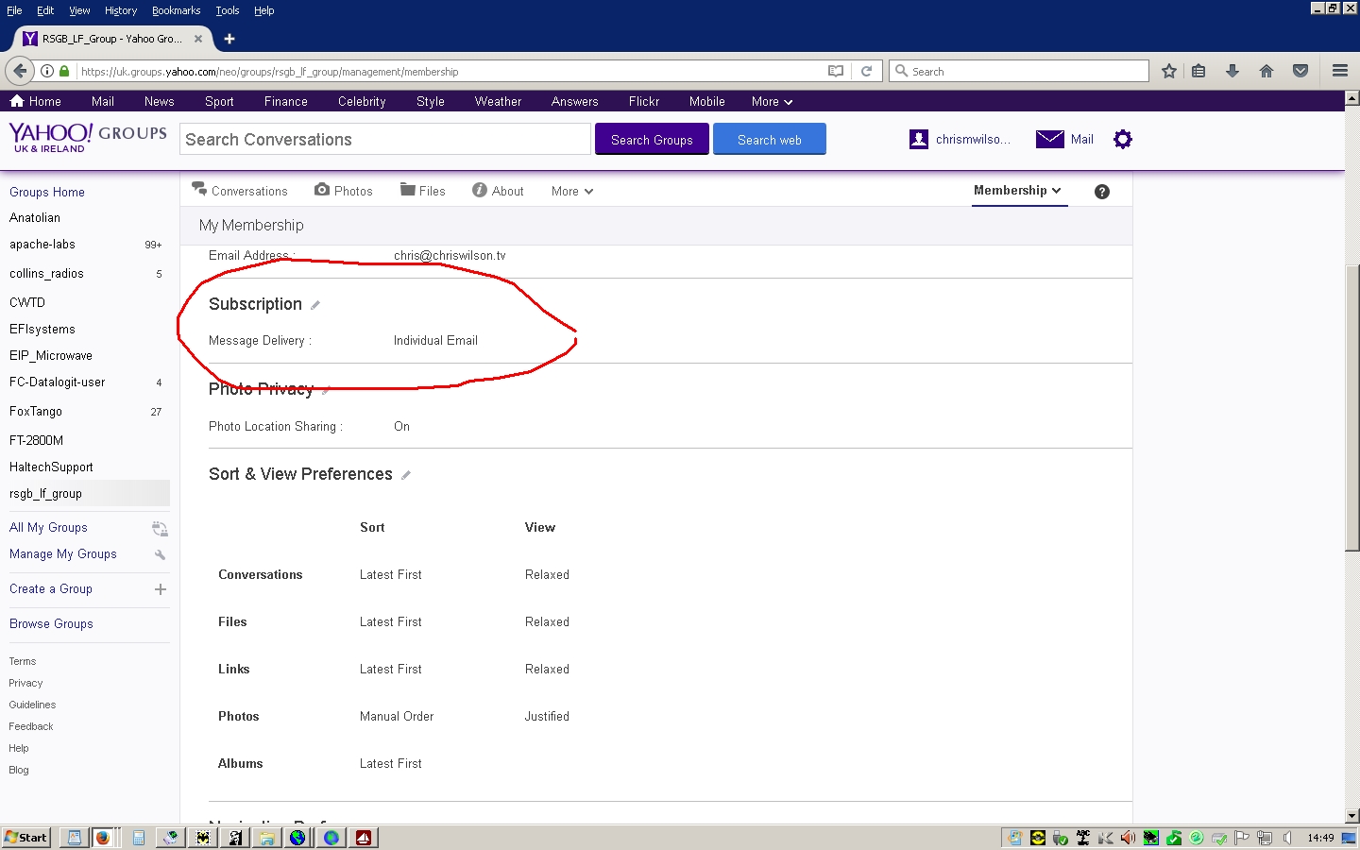Select the email text chris@chriswilson.tv
Viewport: 1360px width, 850px height.
[x=450, y=256]
